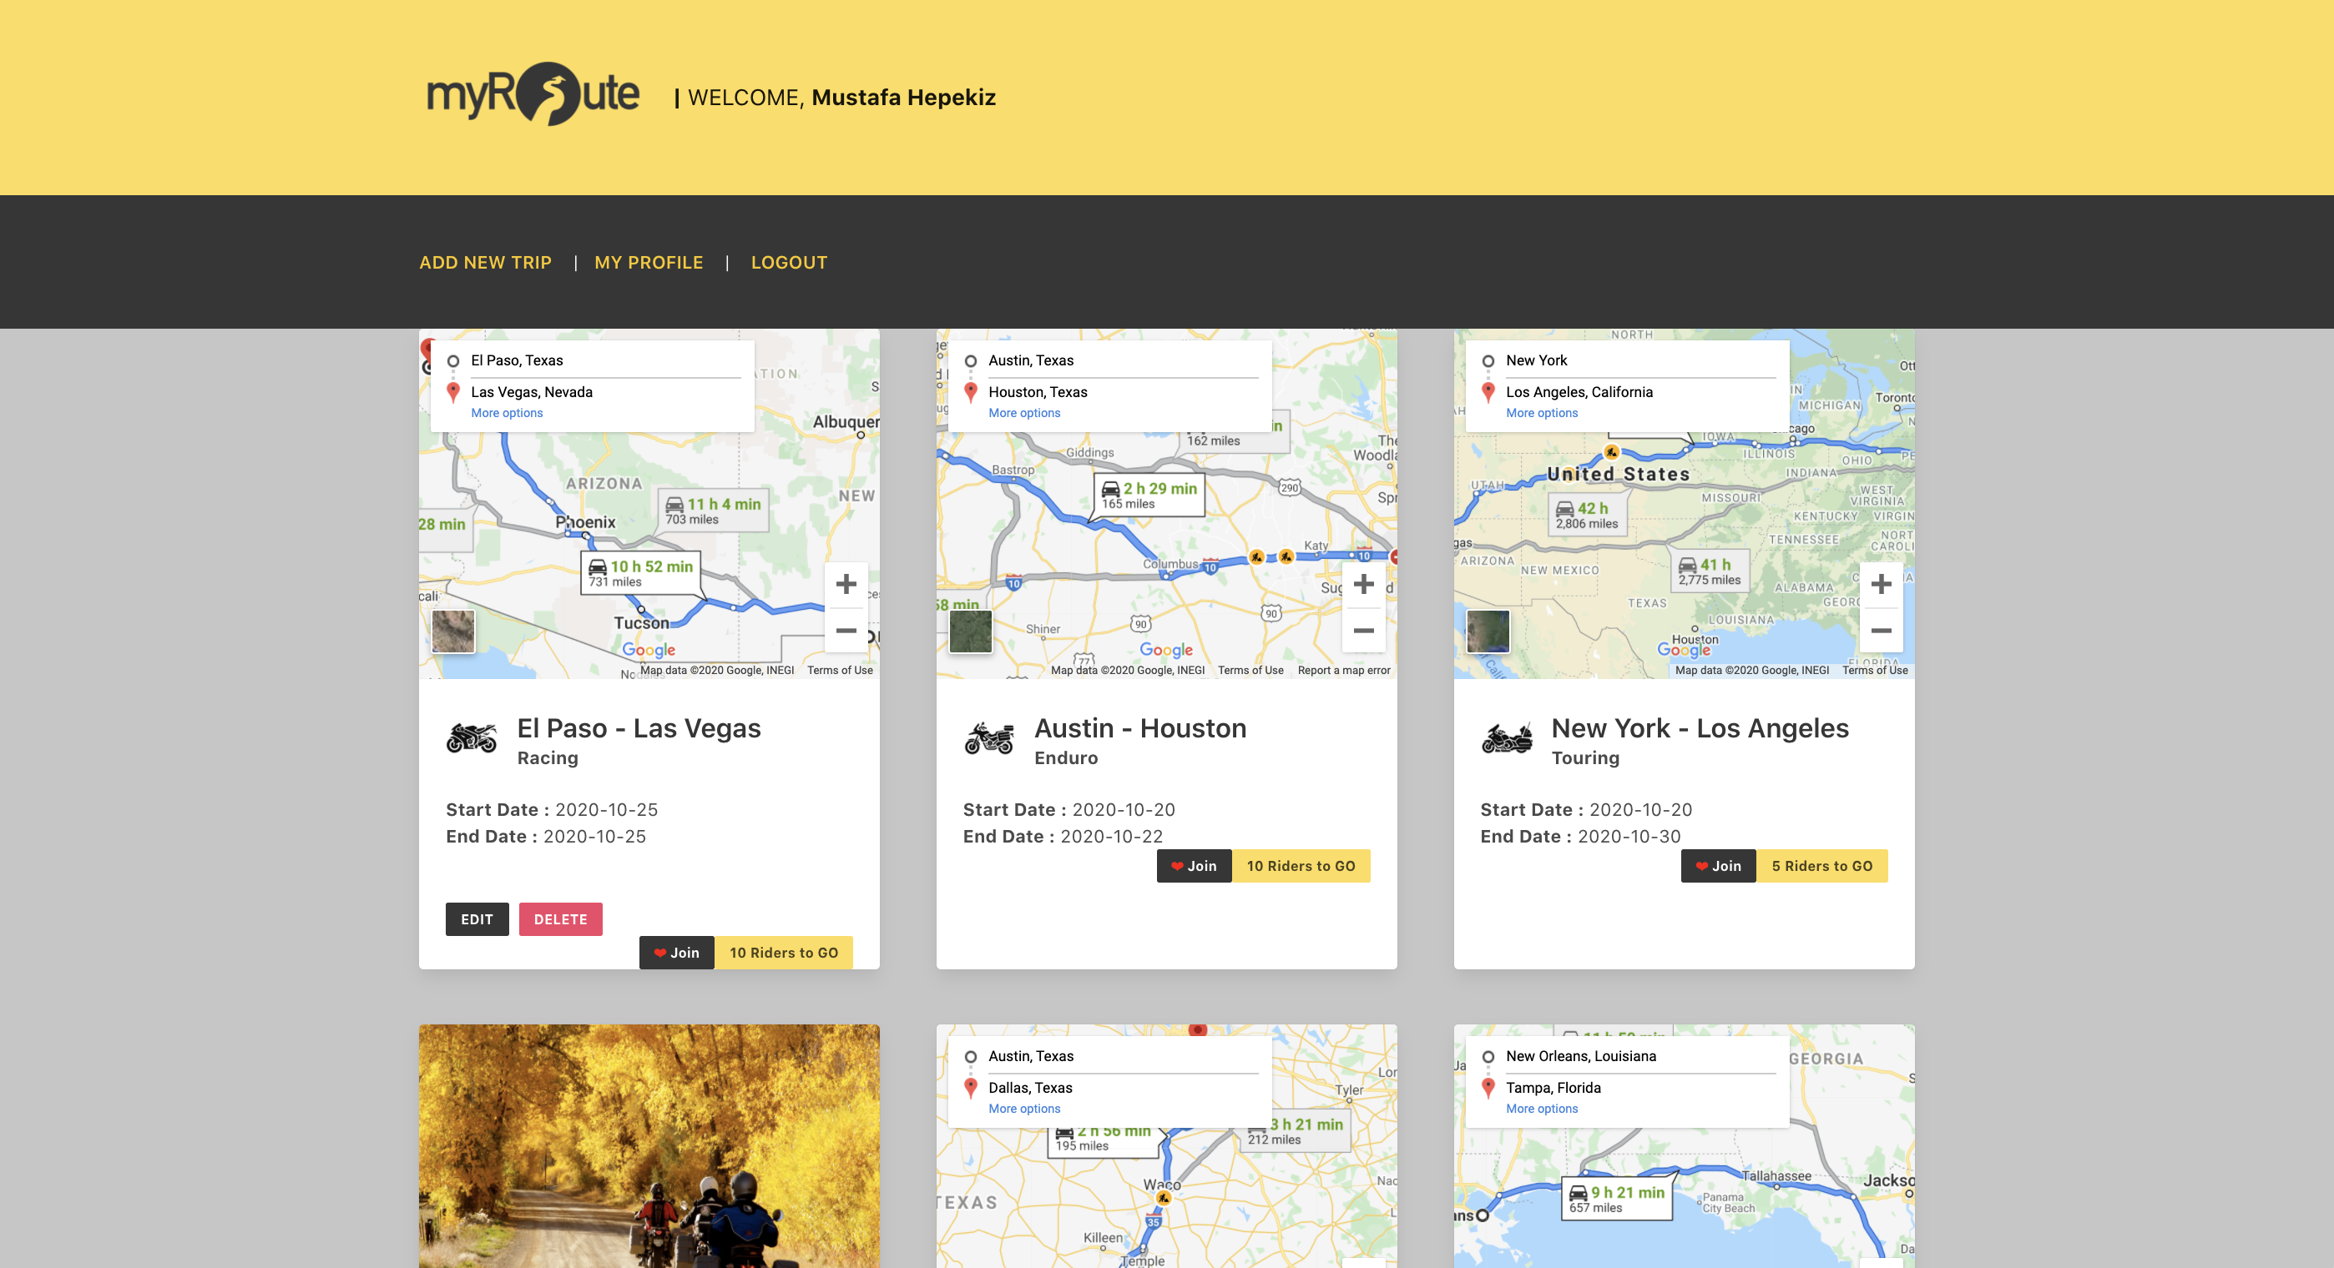Open More options on Austin - Houston map
This screenshot has width=2334, height=1268.
pos(1024,413)
